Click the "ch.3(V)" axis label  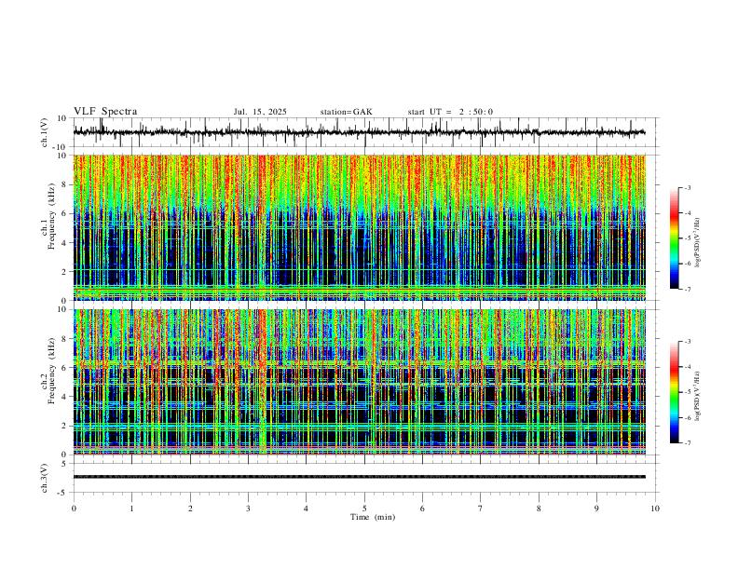45,478
